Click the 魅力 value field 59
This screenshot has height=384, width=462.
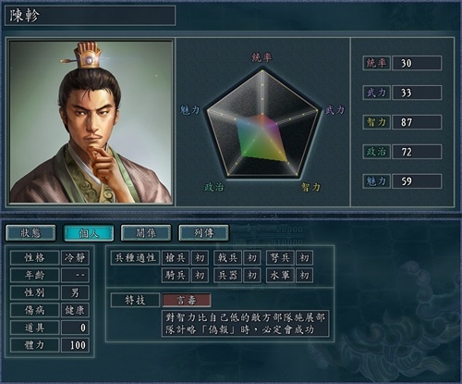tap(417, 181)
